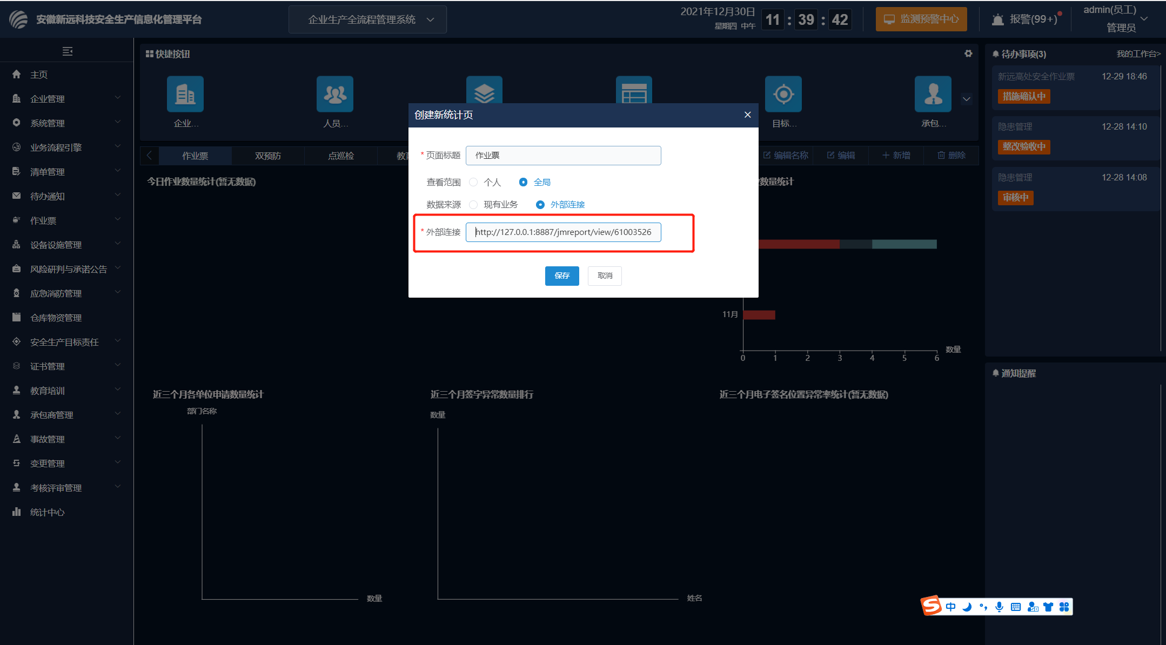Screen dimensions: 1166x645
Task: Select 个人 view range radio
Action: [x=473, y=182]
